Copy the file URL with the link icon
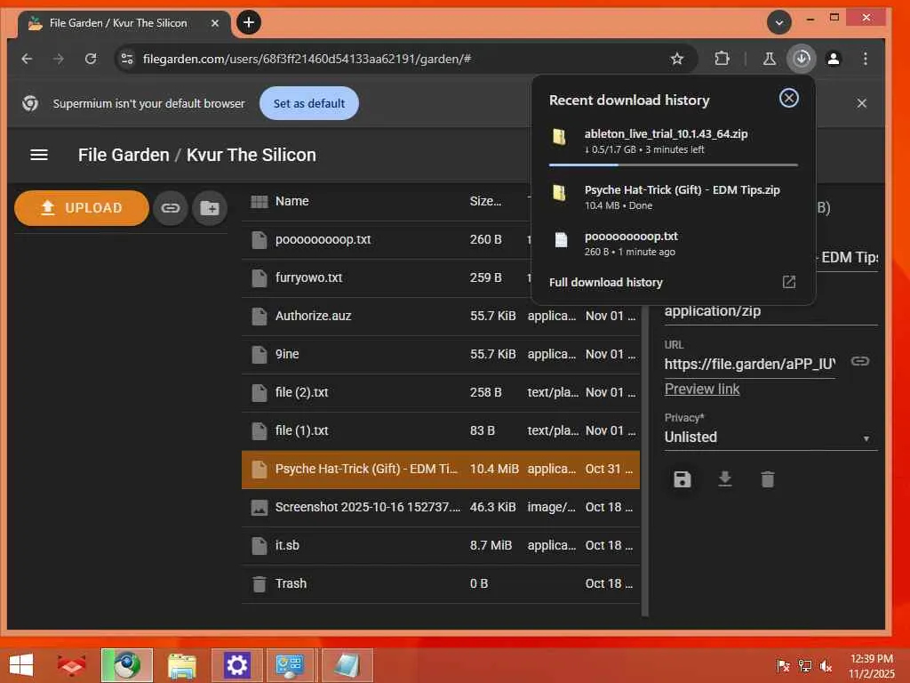The image size is (910, 683). [859, 361]
